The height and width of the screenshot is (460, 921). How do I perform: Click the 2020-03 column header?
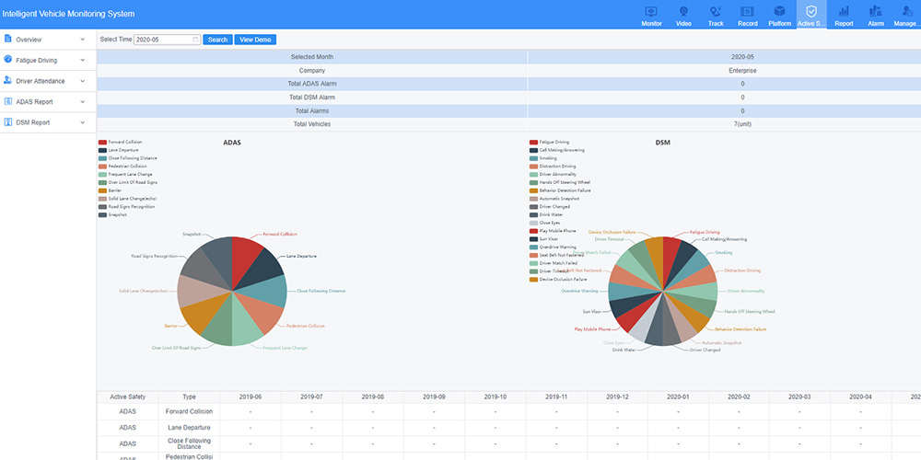click(800, 397)
